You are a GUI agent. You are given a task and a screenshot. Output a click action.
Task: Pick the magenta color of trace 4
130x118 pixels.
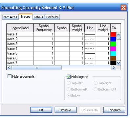(x=113, y=49)
